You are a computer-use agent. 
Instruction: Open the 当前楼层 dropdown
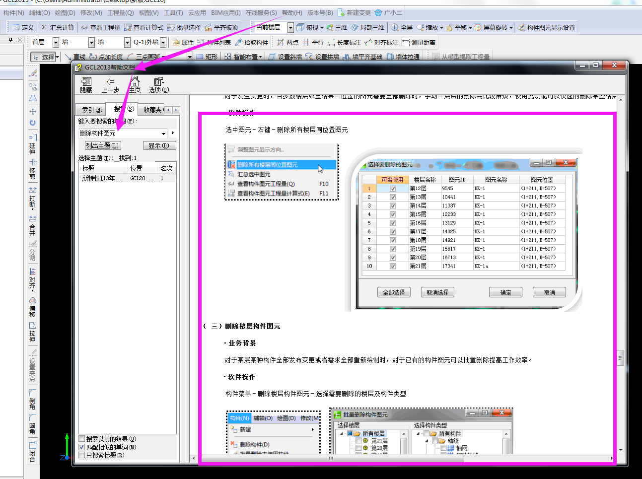pos(291,27)
